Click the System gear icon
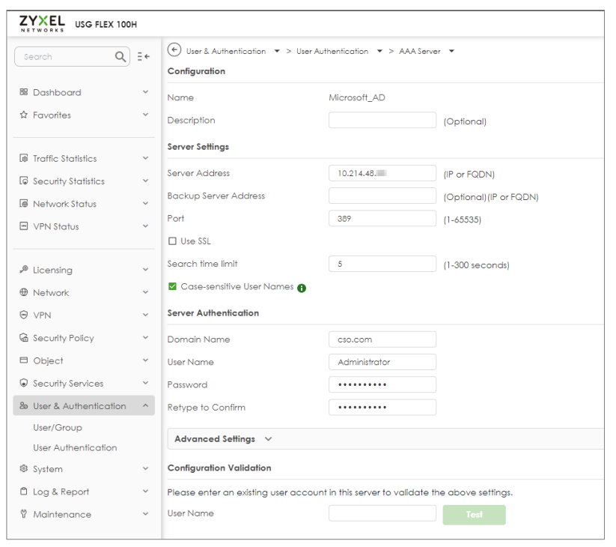This screenshot has height=547, width=616. click(x=23, y=469)
